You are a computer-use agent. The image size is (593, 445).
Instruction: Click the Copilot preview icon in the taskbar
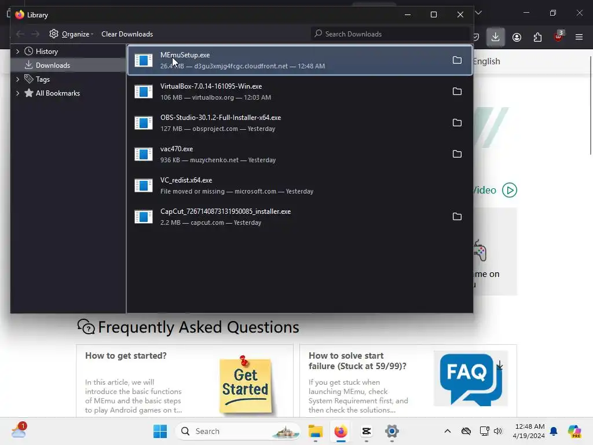point(574,431)
